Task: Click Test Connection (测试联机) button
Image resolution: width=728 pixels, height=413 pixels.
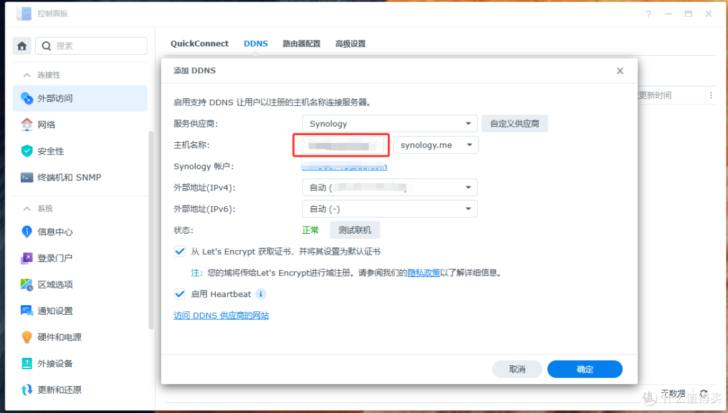Action: [x=355, y=230]
